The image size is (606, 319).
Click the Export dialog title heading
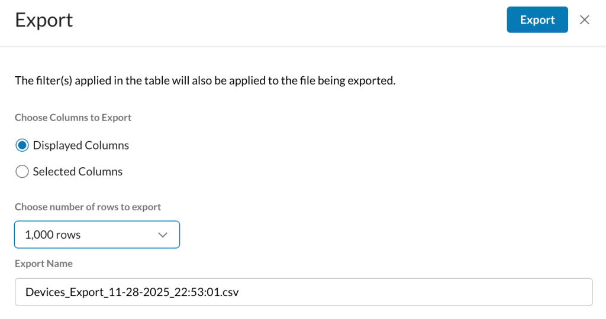(44, 20)
